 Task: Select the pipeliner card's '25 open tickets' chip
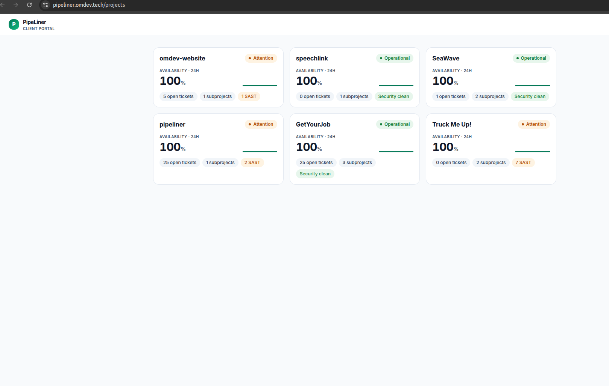pos(180,163)
